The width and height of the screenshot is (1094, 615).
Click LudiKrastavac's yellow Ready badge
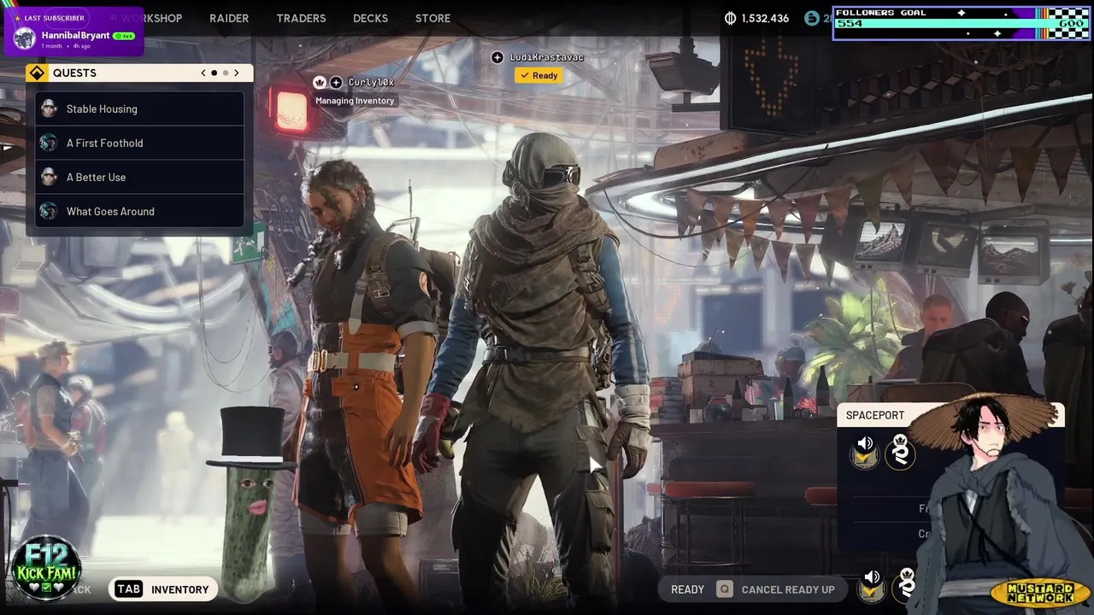538,75
